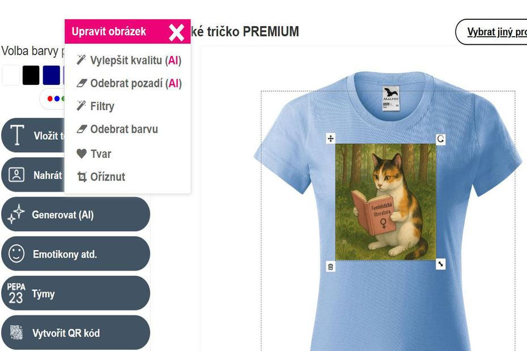Select Odebrat barvu option
Image resolution: width=527 pixels, height=351 pixels.
117,129
